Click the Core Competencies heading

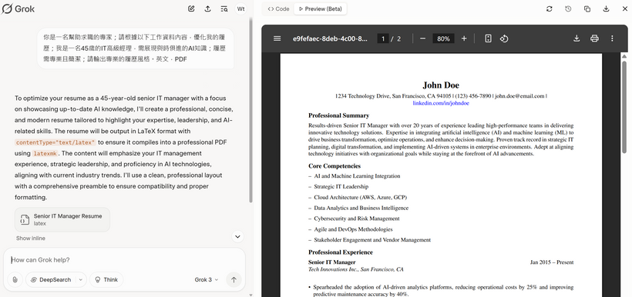pos(334,165)
